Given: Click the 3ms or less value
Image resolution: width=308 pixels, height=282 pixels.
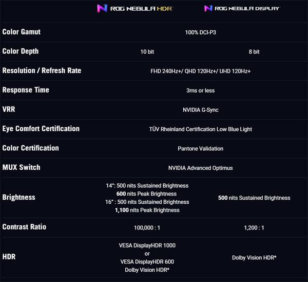Looking at the screenshot, I should [x=200, y=91].
